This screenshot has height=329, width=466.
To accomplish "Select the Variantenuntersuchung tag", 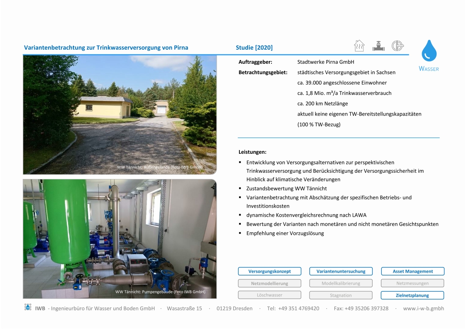I will (341, 271).
